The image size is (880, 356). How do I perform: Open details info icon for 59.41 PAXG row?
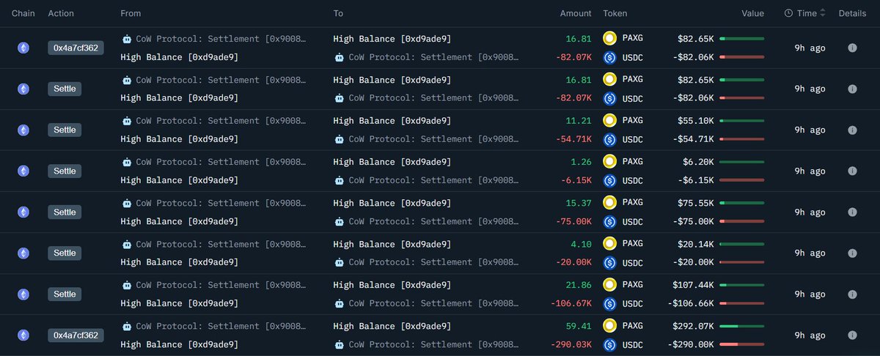pyautogui.click(x=852, y=335)
